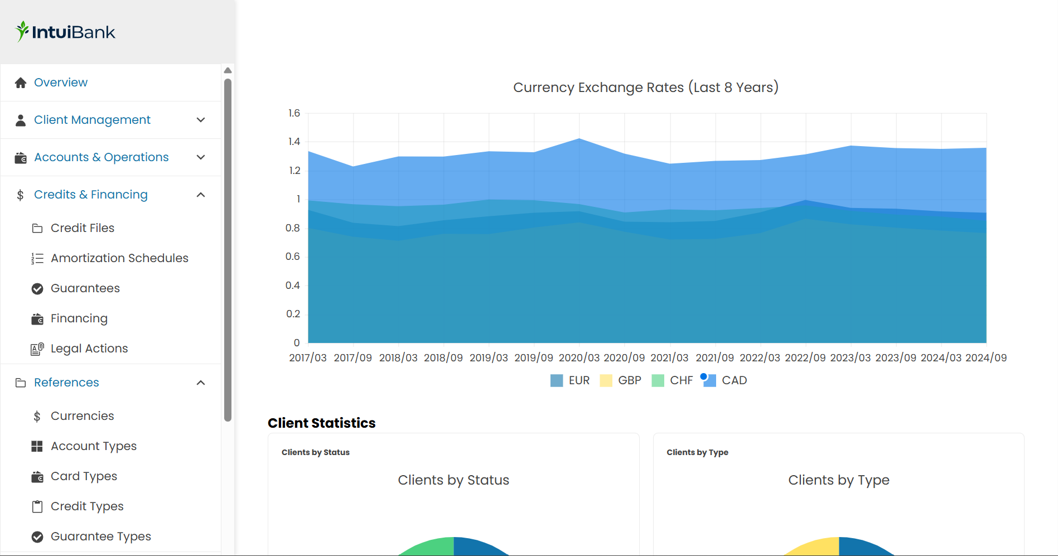The image size is (1058, 556).
Task: Click the Credit Files folder icon
Action: click(x=37, y=228)
